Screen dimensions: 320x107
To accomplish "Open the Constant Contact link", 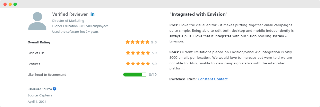I will point(213,79).
